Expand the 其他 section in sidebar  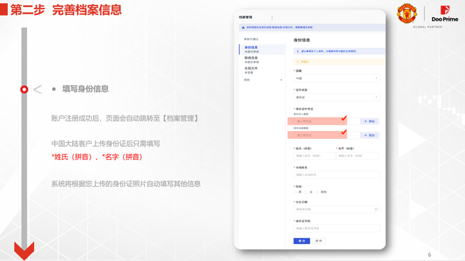click(262, 80)
